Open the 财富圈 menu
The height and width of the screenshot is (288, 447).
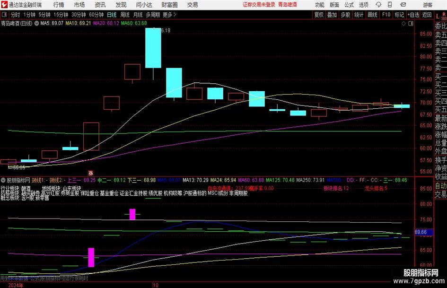[169, 5]
